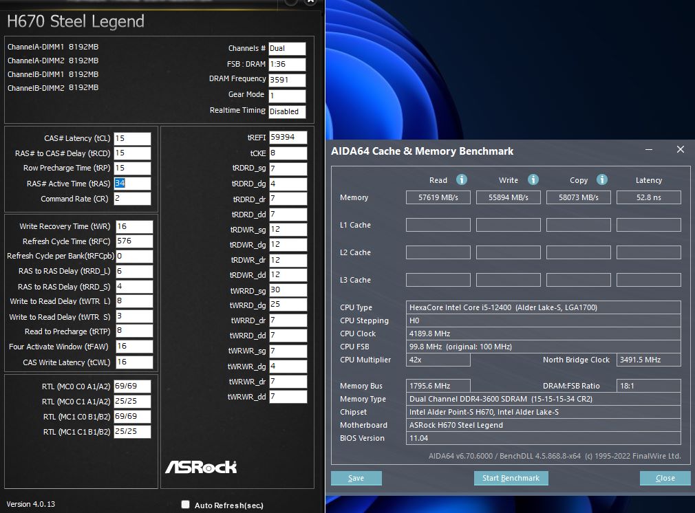Click the tRFCpb value field
The height and width of the screenshot is (513, 695).
point(134,256)
